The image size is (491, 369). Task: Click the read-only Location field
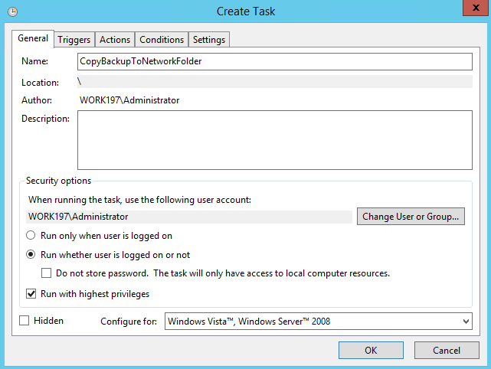(x=274, y=82)
